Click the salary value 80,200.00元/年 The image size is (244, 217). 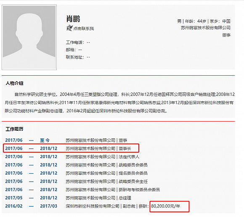tap(166, 206)
